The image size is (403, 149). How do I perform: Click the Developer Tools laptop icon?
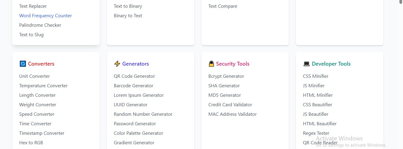[306, 64]
